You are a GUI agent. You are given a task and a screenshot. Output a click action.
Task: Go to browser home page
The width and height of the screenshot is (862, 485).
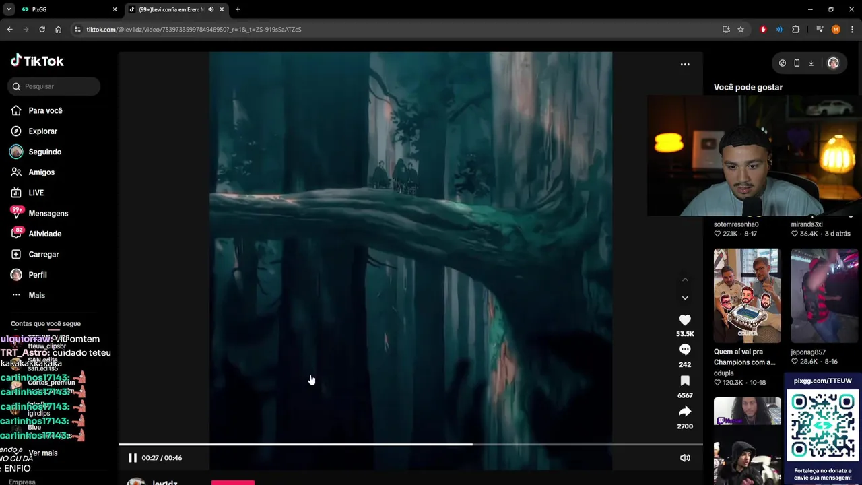58,30
